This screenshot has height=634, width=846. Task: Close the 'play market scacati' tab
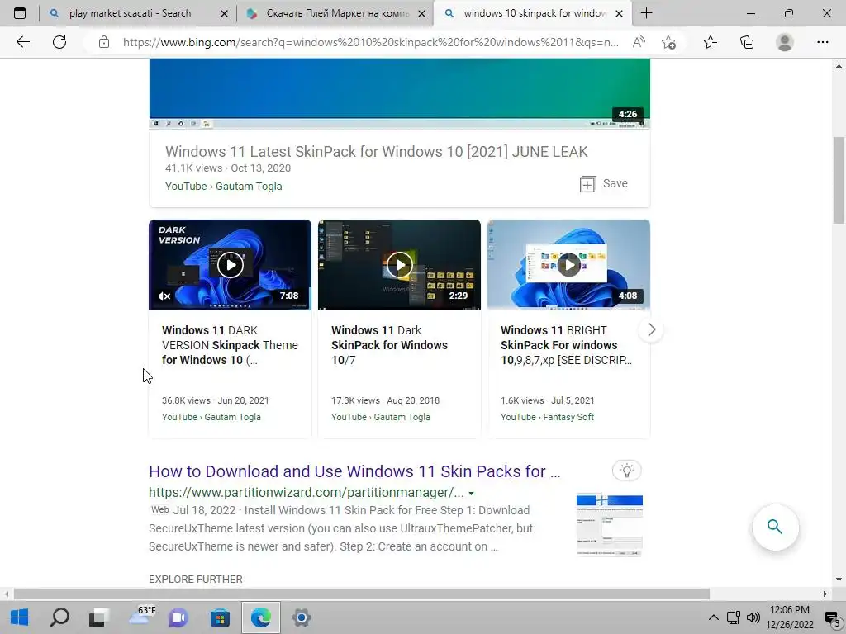coord(225,13)
